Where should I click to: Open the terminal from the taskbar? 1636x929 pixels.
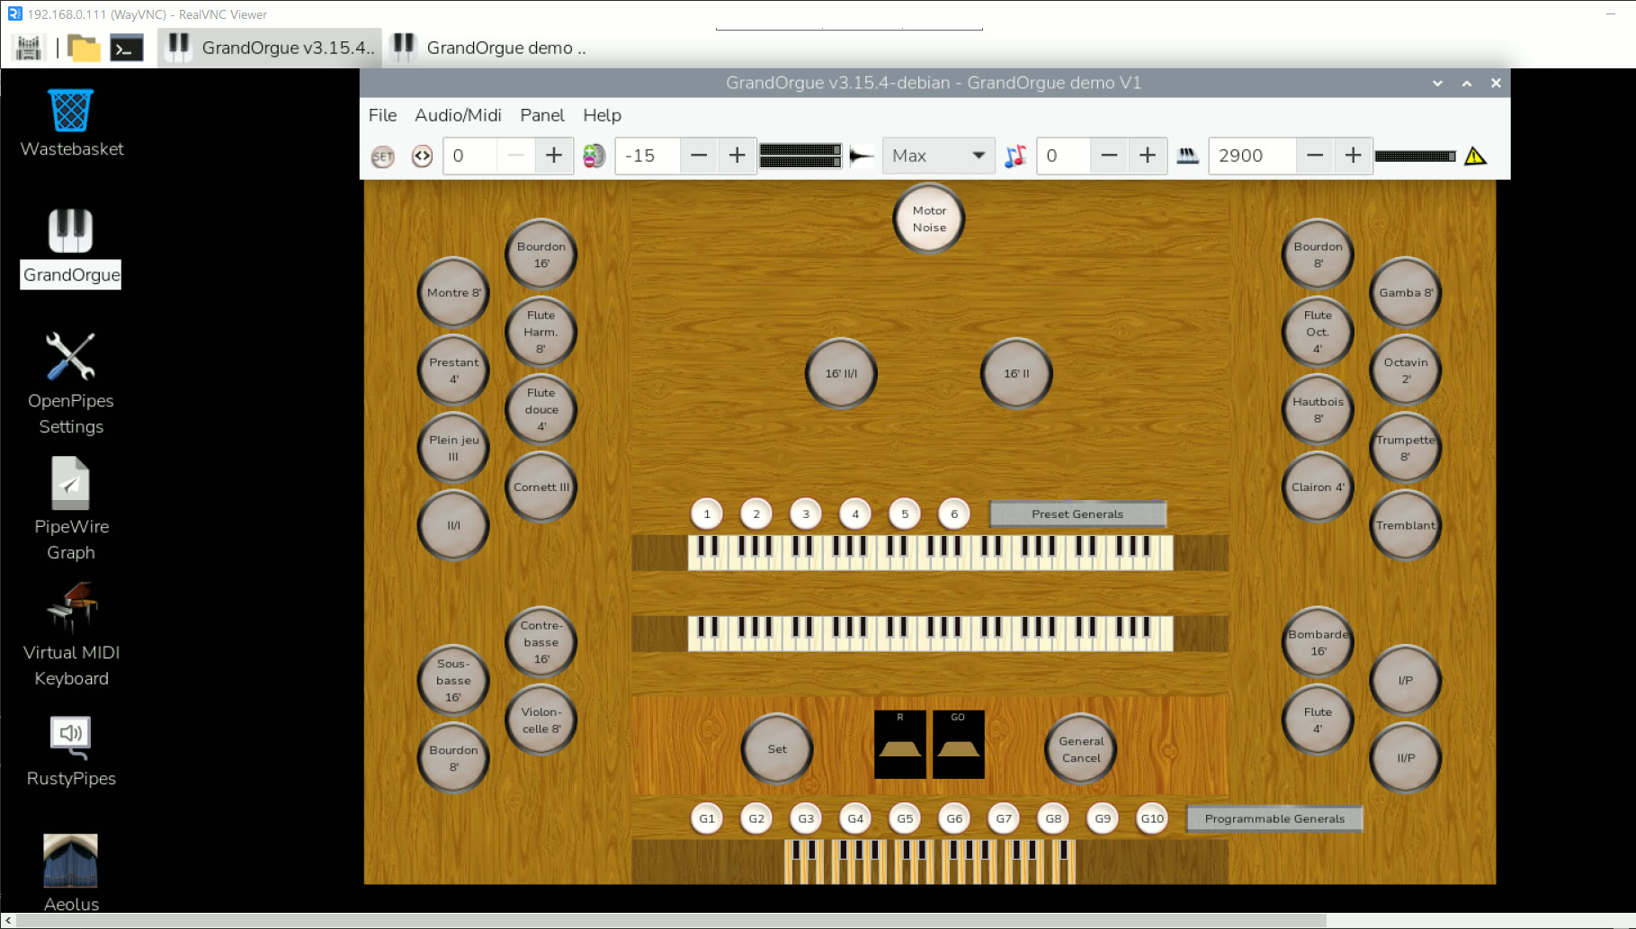pyautogui.click(x=127, y=49)
